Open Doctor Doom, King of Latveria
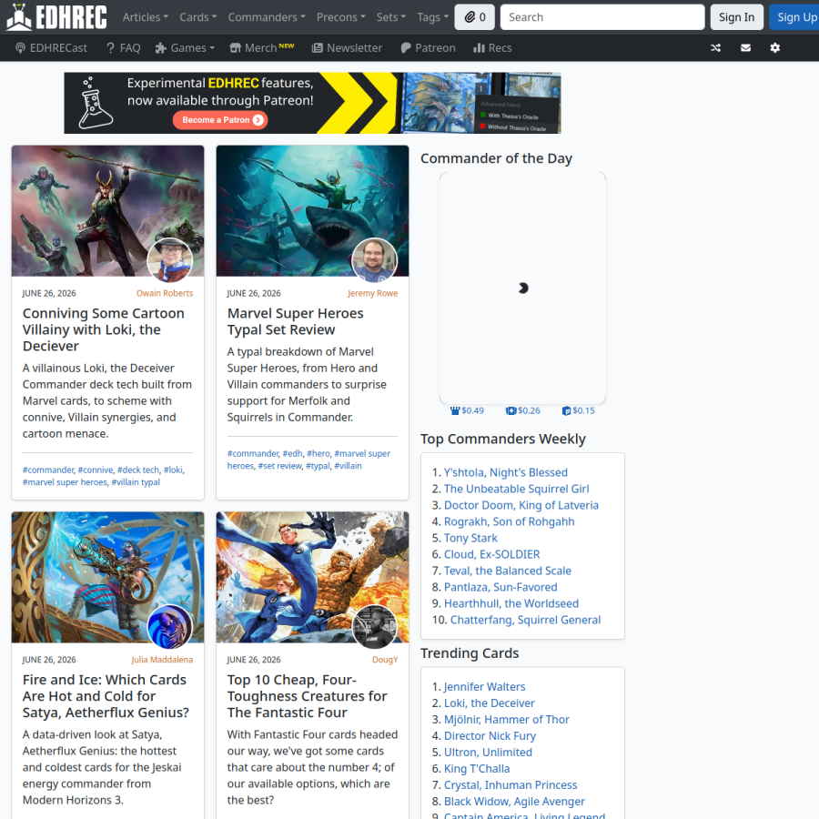The image size is (819, 819). coord(521,505)
